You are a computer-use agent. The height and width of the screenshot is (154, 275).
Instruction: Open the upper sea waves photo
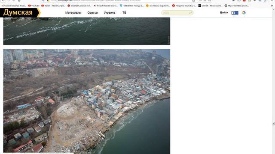87,31
